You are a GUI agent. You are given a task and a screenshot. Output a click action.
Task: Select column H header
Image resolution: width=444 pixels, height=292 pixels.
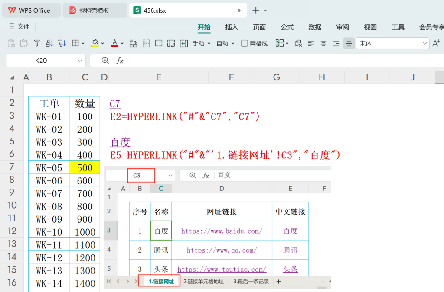[x=322, y=77]
